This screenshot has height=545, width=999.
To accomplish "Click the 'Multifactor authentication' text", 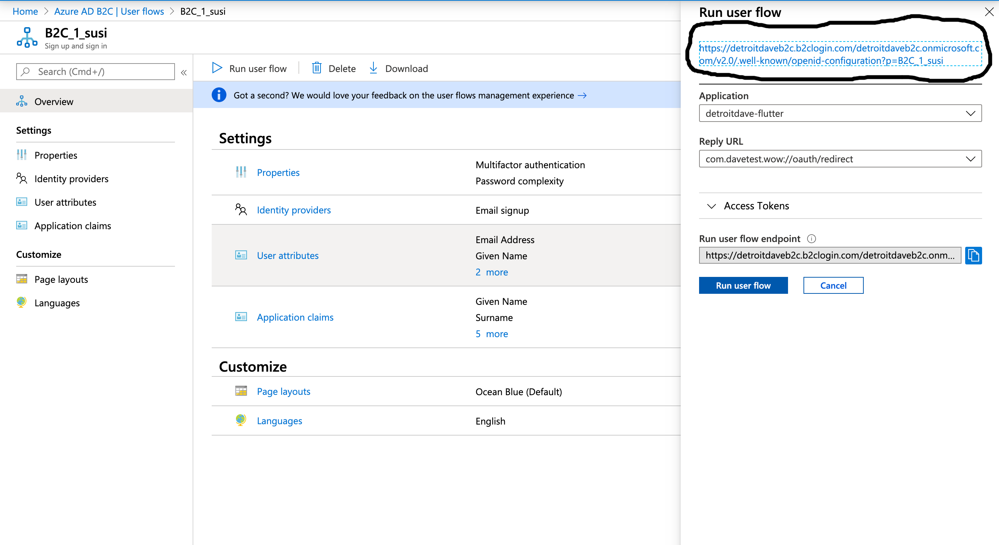I will coord(530,165).
